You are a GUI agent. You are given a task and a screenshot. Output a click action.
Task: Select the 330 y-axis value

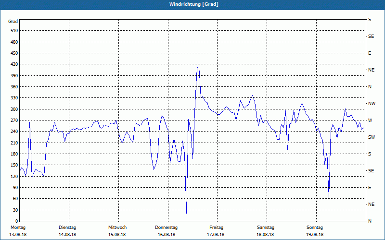14,98
